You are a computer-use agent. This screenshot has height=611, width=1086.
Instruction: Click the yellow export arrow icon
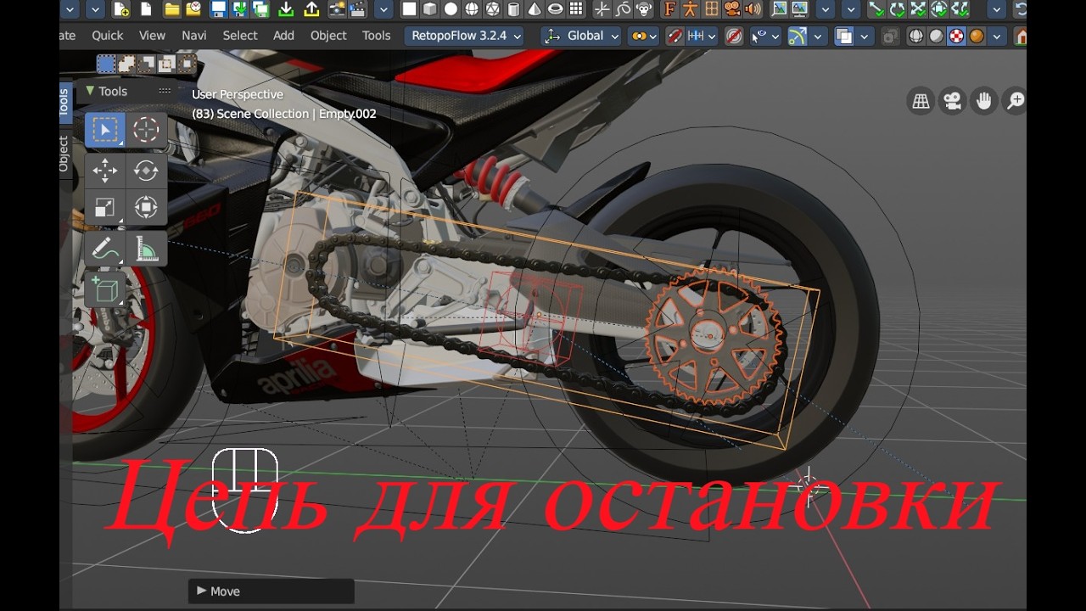pyautogui.click(x=311, y=9)
